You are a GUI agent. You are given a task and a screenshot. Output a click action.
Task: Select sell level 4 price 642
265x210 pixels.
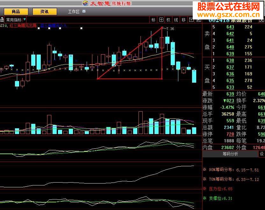point(230,34)
